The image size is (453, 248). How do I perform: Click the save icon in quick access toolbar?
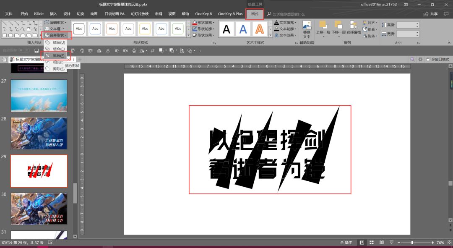[x=36, y=51]
